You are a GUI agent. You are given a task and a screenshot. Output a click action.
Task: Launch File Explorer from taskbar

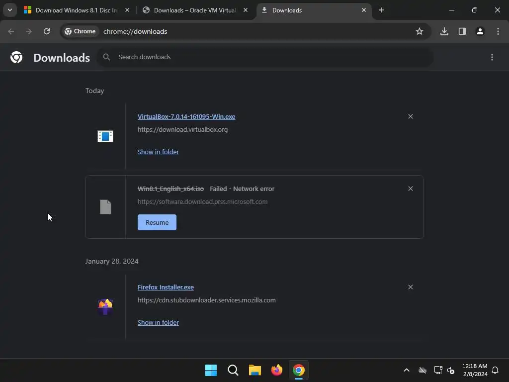click(x=255, y=370)
